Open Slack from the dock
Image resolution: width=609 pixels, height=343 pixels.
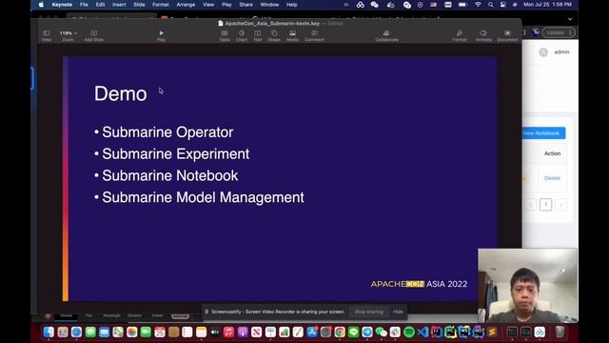[x=395, y=333]
